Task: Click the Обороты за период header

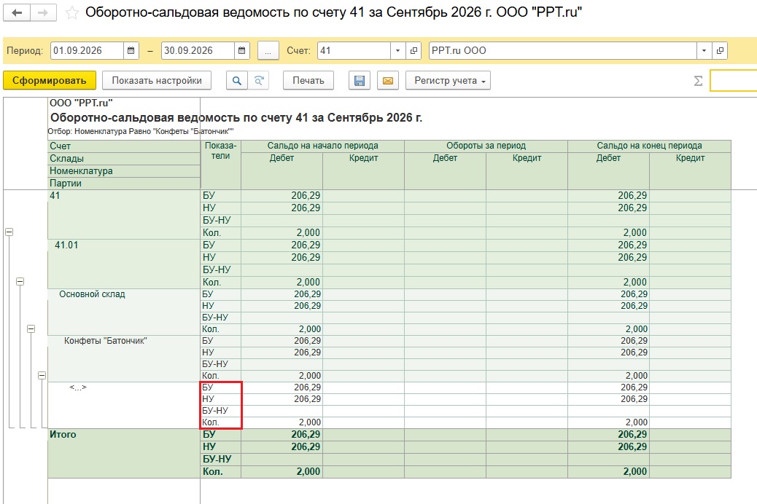Action: [x=486, y=146]
